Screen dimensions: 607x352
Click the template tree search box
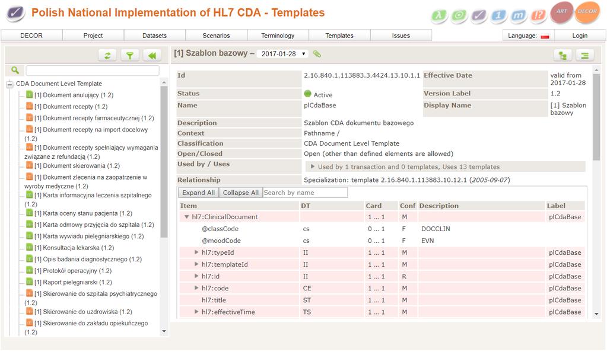pos(92,70)
